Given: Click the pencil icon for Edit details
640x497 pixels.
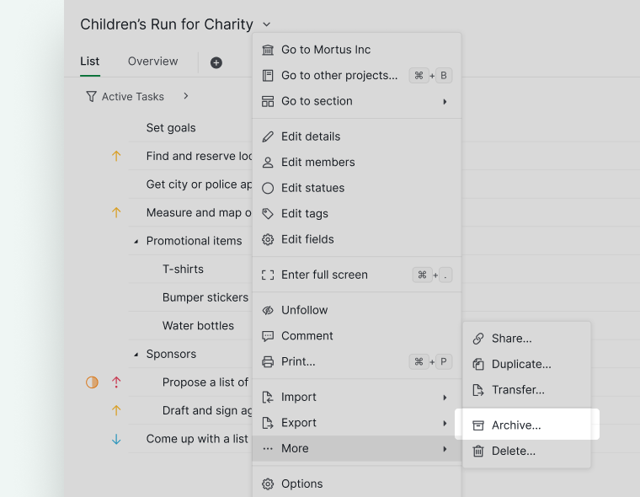Looking at the screenshot, I should tap(268, 136).
